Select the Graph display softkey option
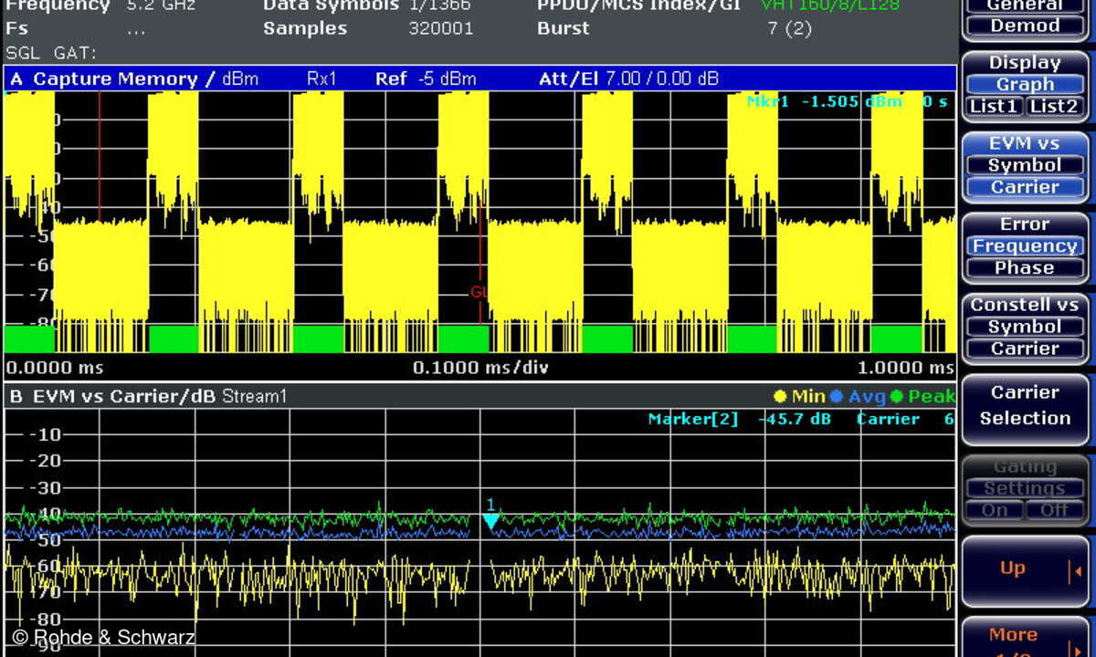1096x657 pixels. pos(1025,84)
